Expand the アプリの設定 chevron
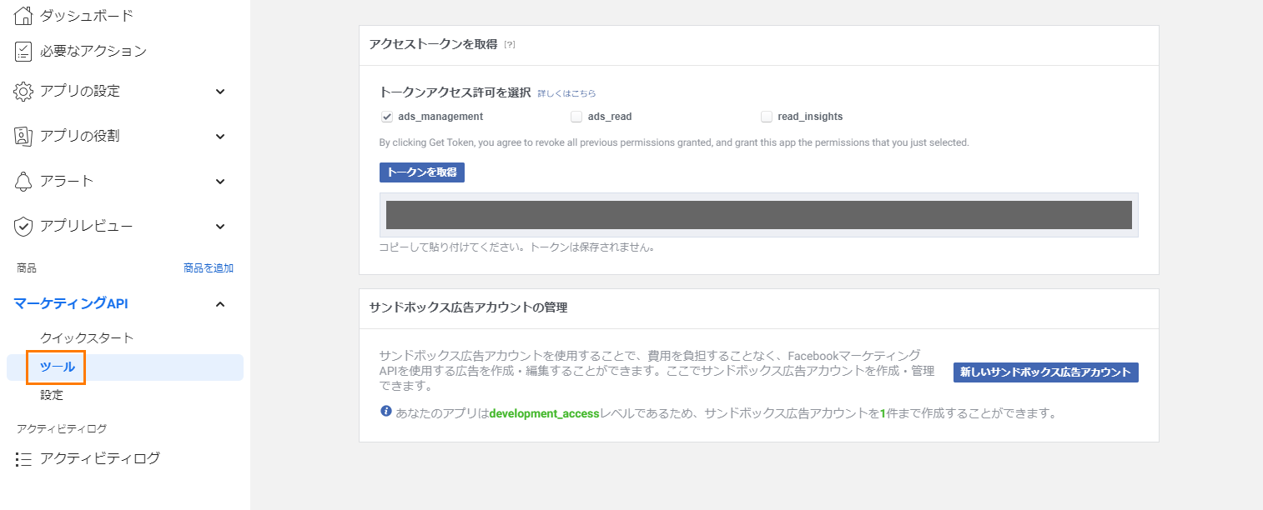The width and height of the screenshot is (1263, 510). pyautogui.click(x=220, y=91)
